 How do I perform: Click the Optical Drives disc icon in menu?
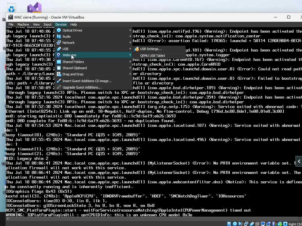tap(59, 30)
